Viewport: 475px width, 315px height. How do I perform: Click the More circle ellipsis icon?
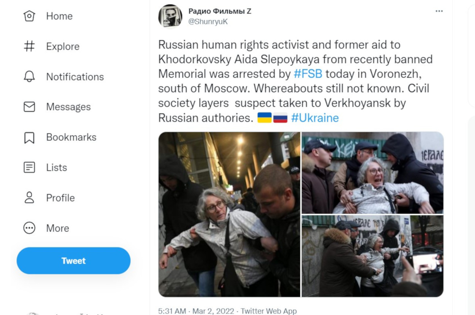click(x=29, y=228)
